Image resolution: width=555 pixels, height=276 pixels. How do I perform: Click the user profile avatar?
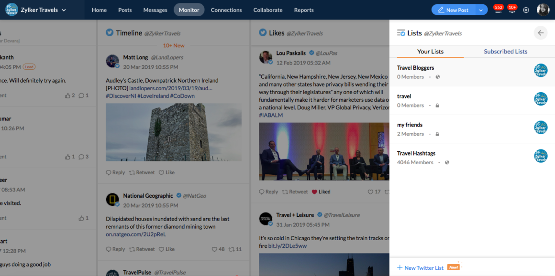tap(543, 10)
